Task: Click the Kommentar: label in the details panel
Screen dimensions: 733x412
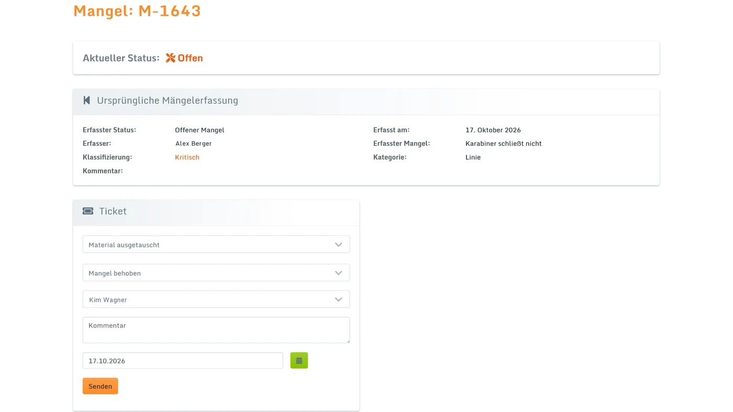Action: (x=103, y=171)
